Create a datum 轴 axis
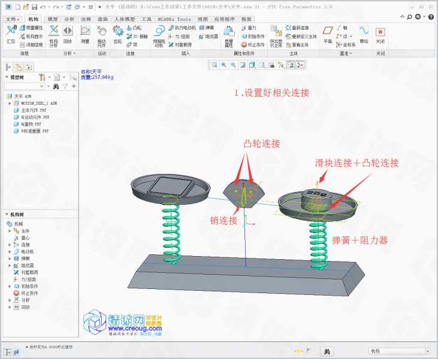 (342, 28)
